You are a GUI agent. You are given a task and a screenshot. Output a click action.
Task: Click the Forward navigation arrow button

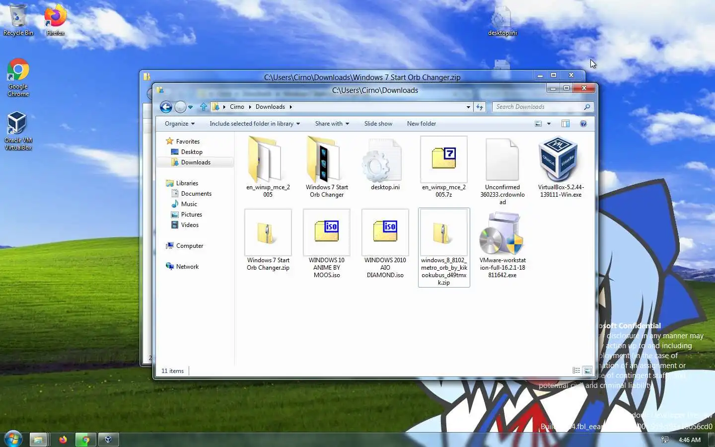point(180,107)
